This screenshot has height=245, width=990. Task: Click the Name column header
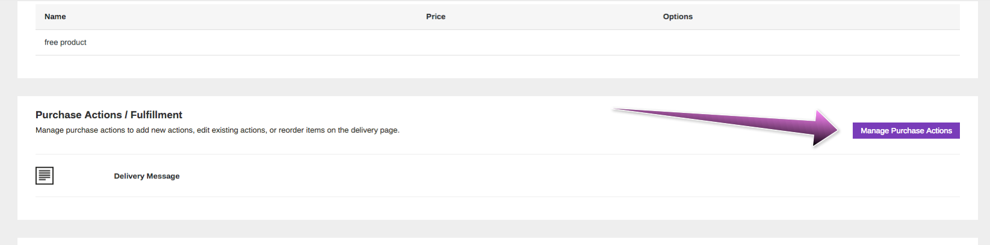(55, 16)
